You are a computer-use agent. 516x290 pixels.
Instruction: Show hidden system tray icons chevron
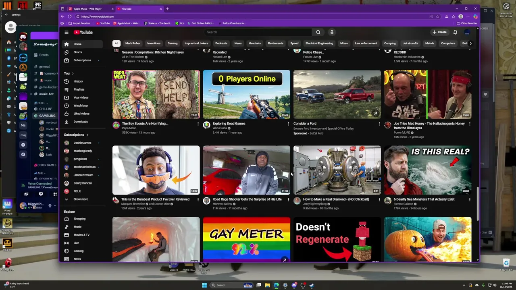[x=464, y=285]
